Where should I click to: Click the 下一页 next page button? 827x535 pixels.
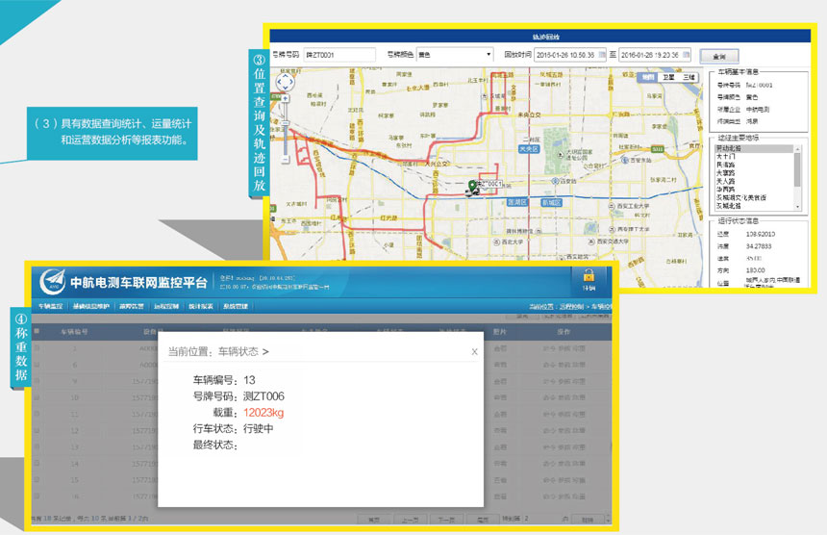point(446,520)
